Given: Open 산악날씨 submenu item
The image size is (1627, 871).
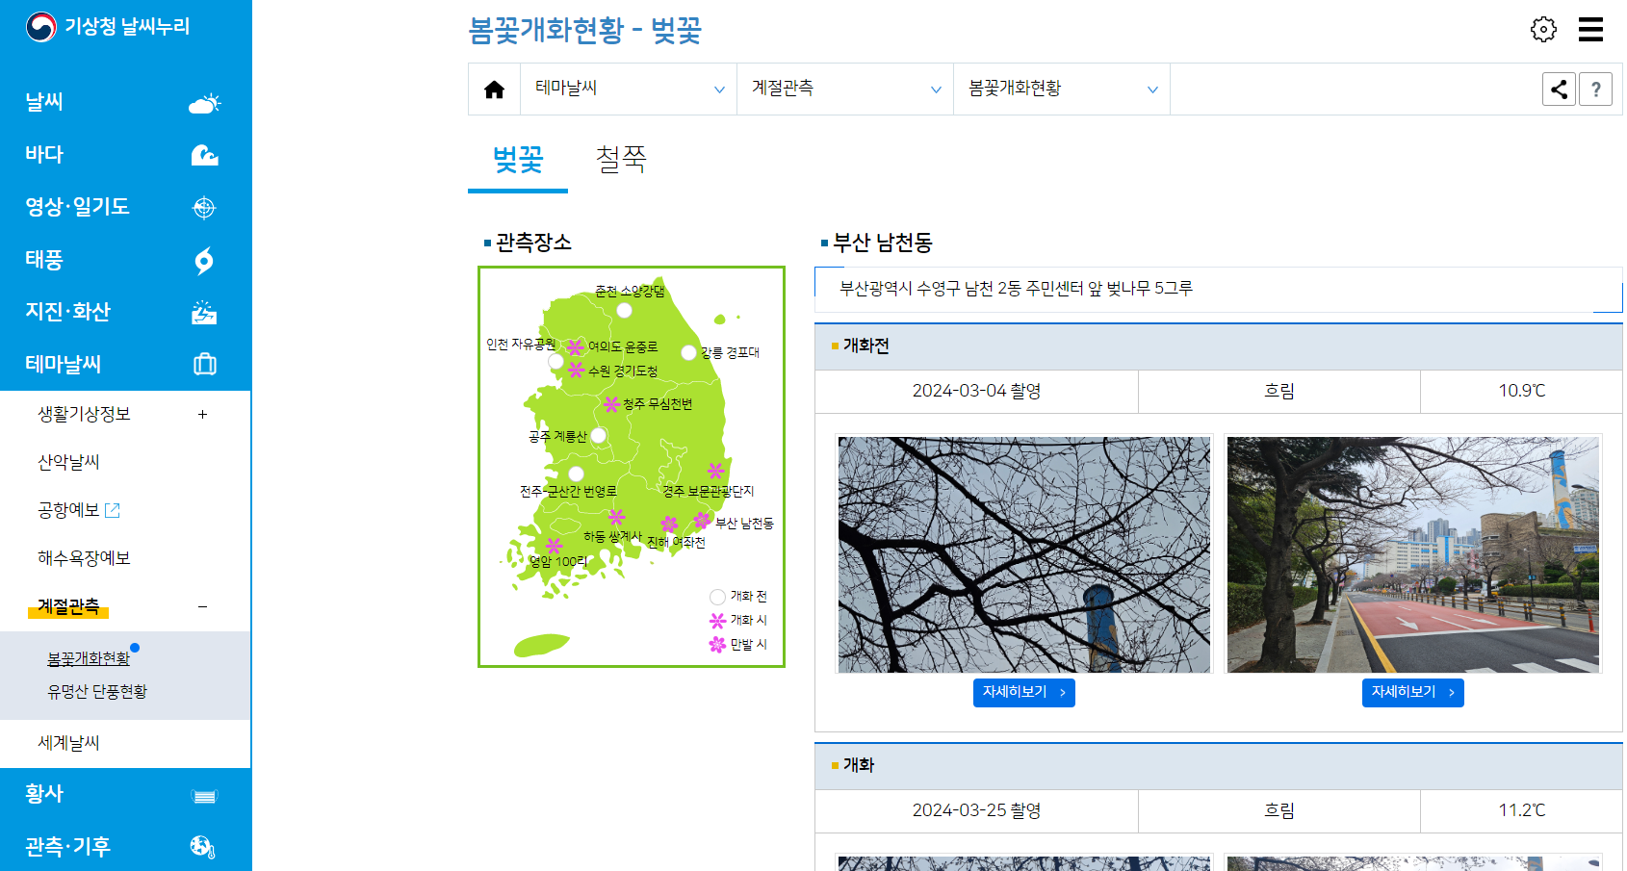Looking at the screenshot, I should point(68,462).
